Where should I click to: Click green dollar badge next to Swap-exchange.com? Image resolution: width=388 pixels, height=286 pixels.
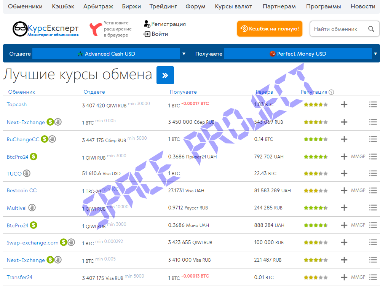[x=64, y=242]
